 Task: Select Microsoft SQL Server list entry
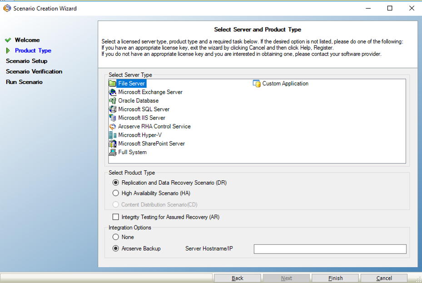(144, 109)
